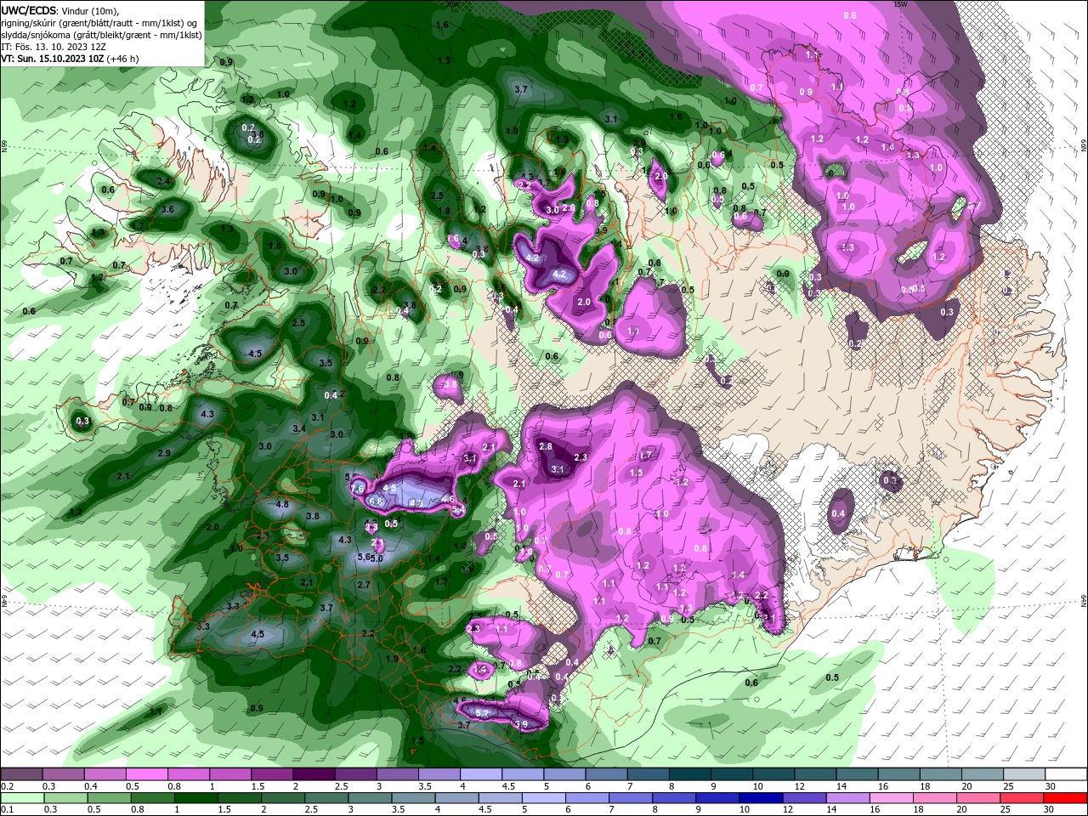Select the light pink swatch between 16 and 18, bottom legend

[x=892, y=798]
